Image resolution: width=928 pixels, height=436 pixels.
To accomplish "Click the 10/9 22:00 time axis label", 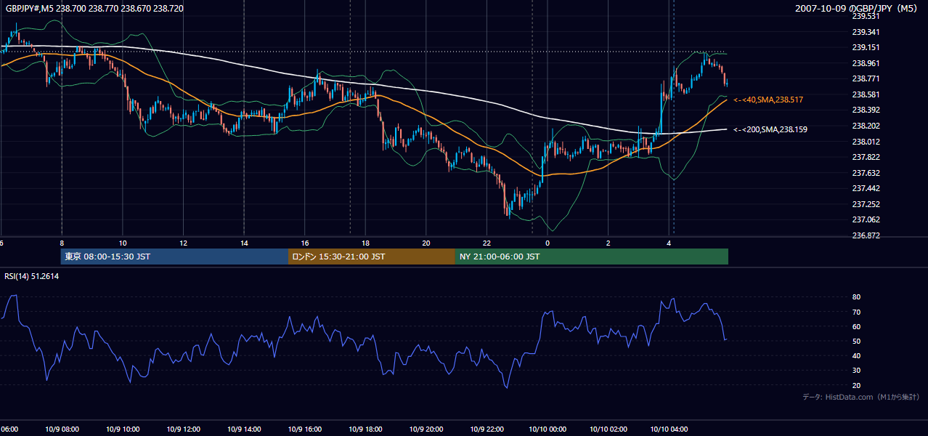I will click(x=486, y=429).
